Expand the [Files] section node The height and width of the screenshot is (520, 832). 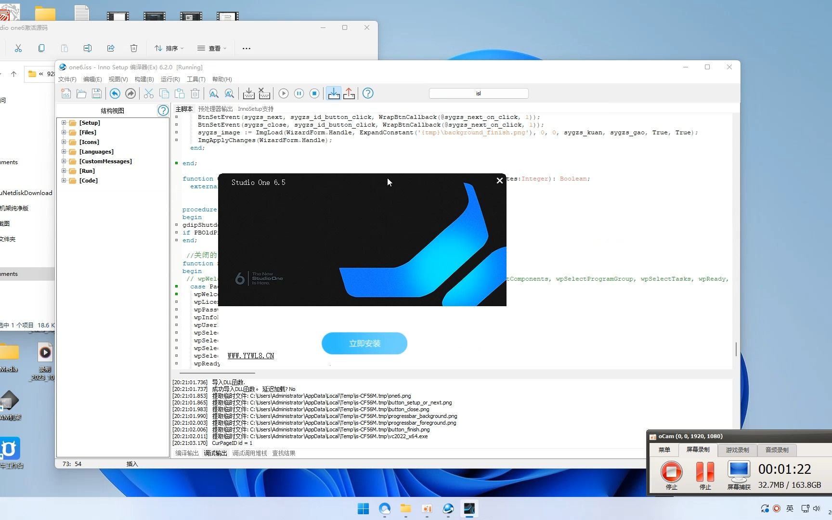coord(64,132)
